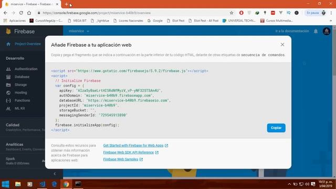Open Project Overview home icon
The width and height of the screenshot is (336, 189).
(8, 44)
